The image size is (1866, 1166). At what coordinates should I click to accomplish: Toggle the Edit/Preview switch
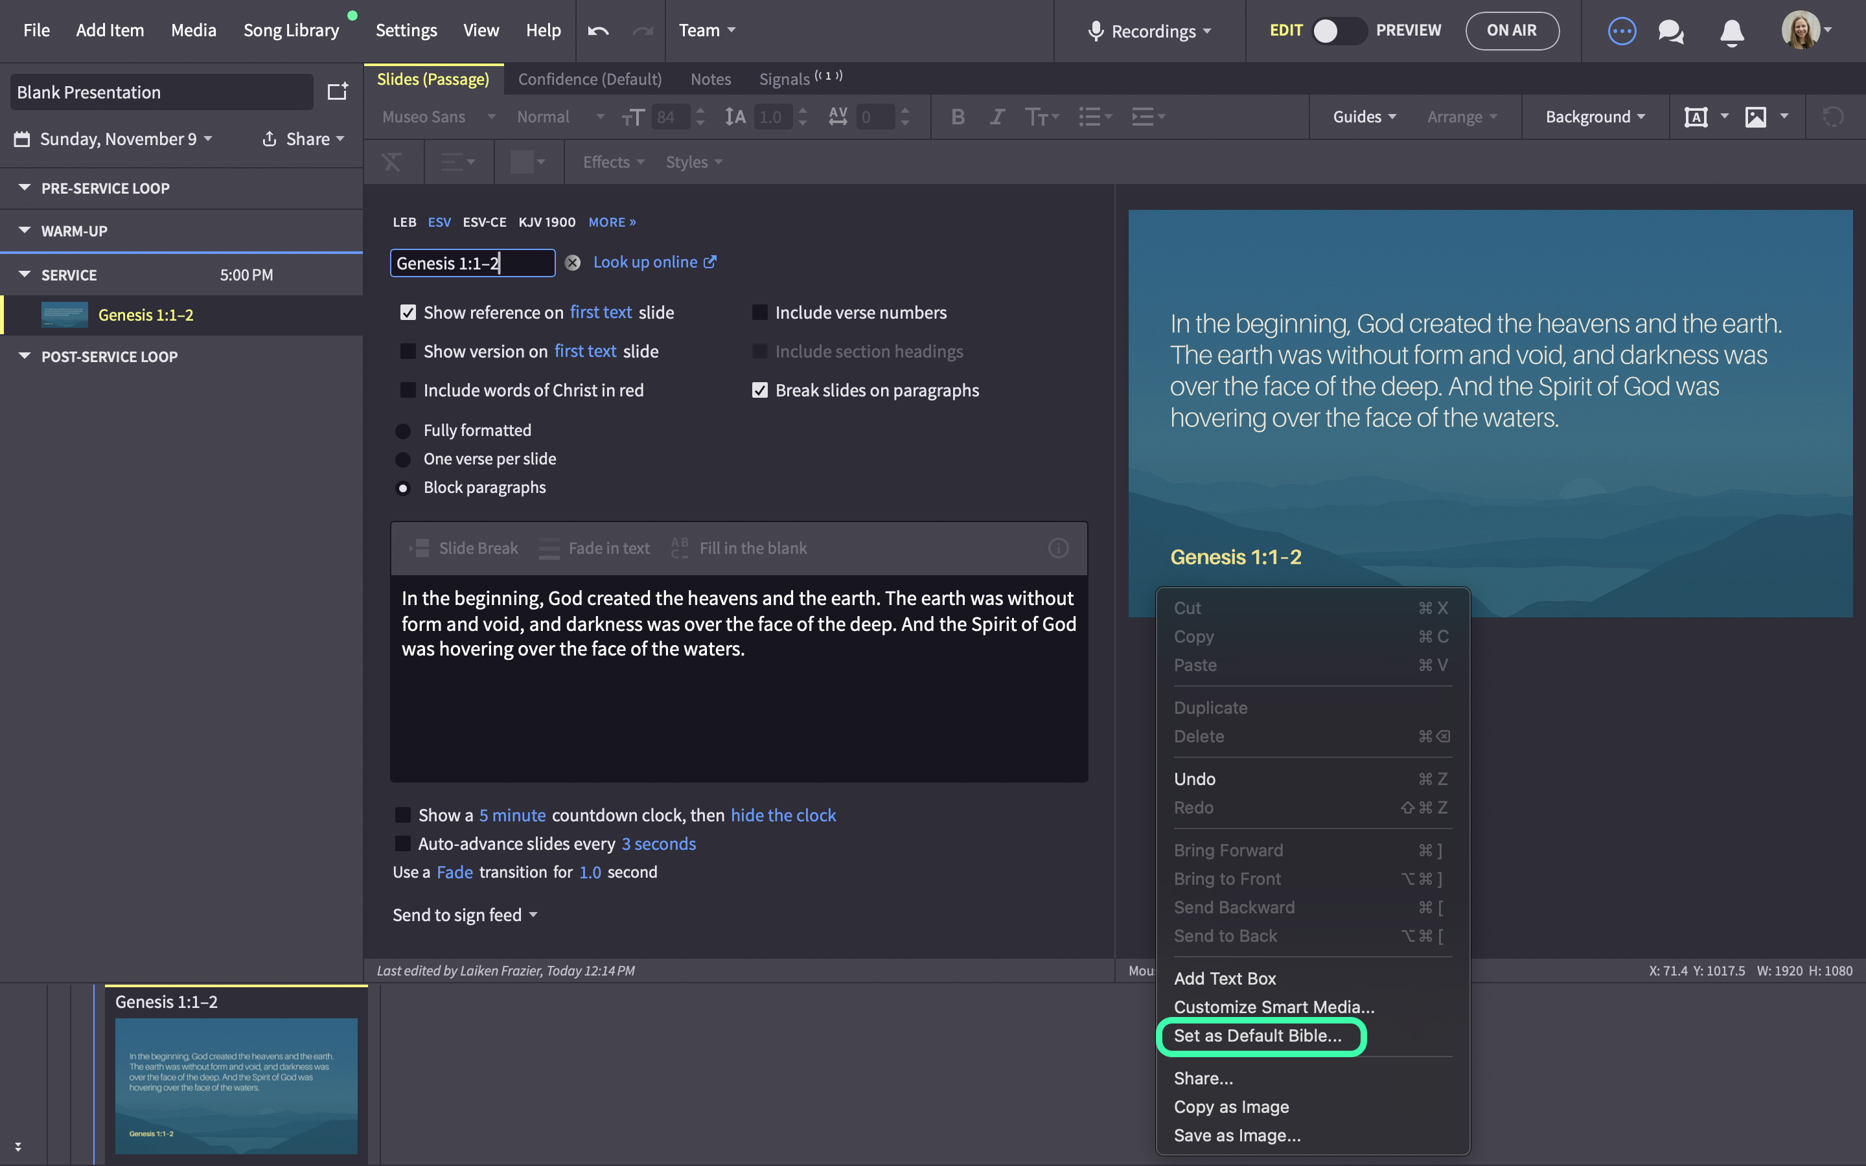click(x=1339, y=31)
